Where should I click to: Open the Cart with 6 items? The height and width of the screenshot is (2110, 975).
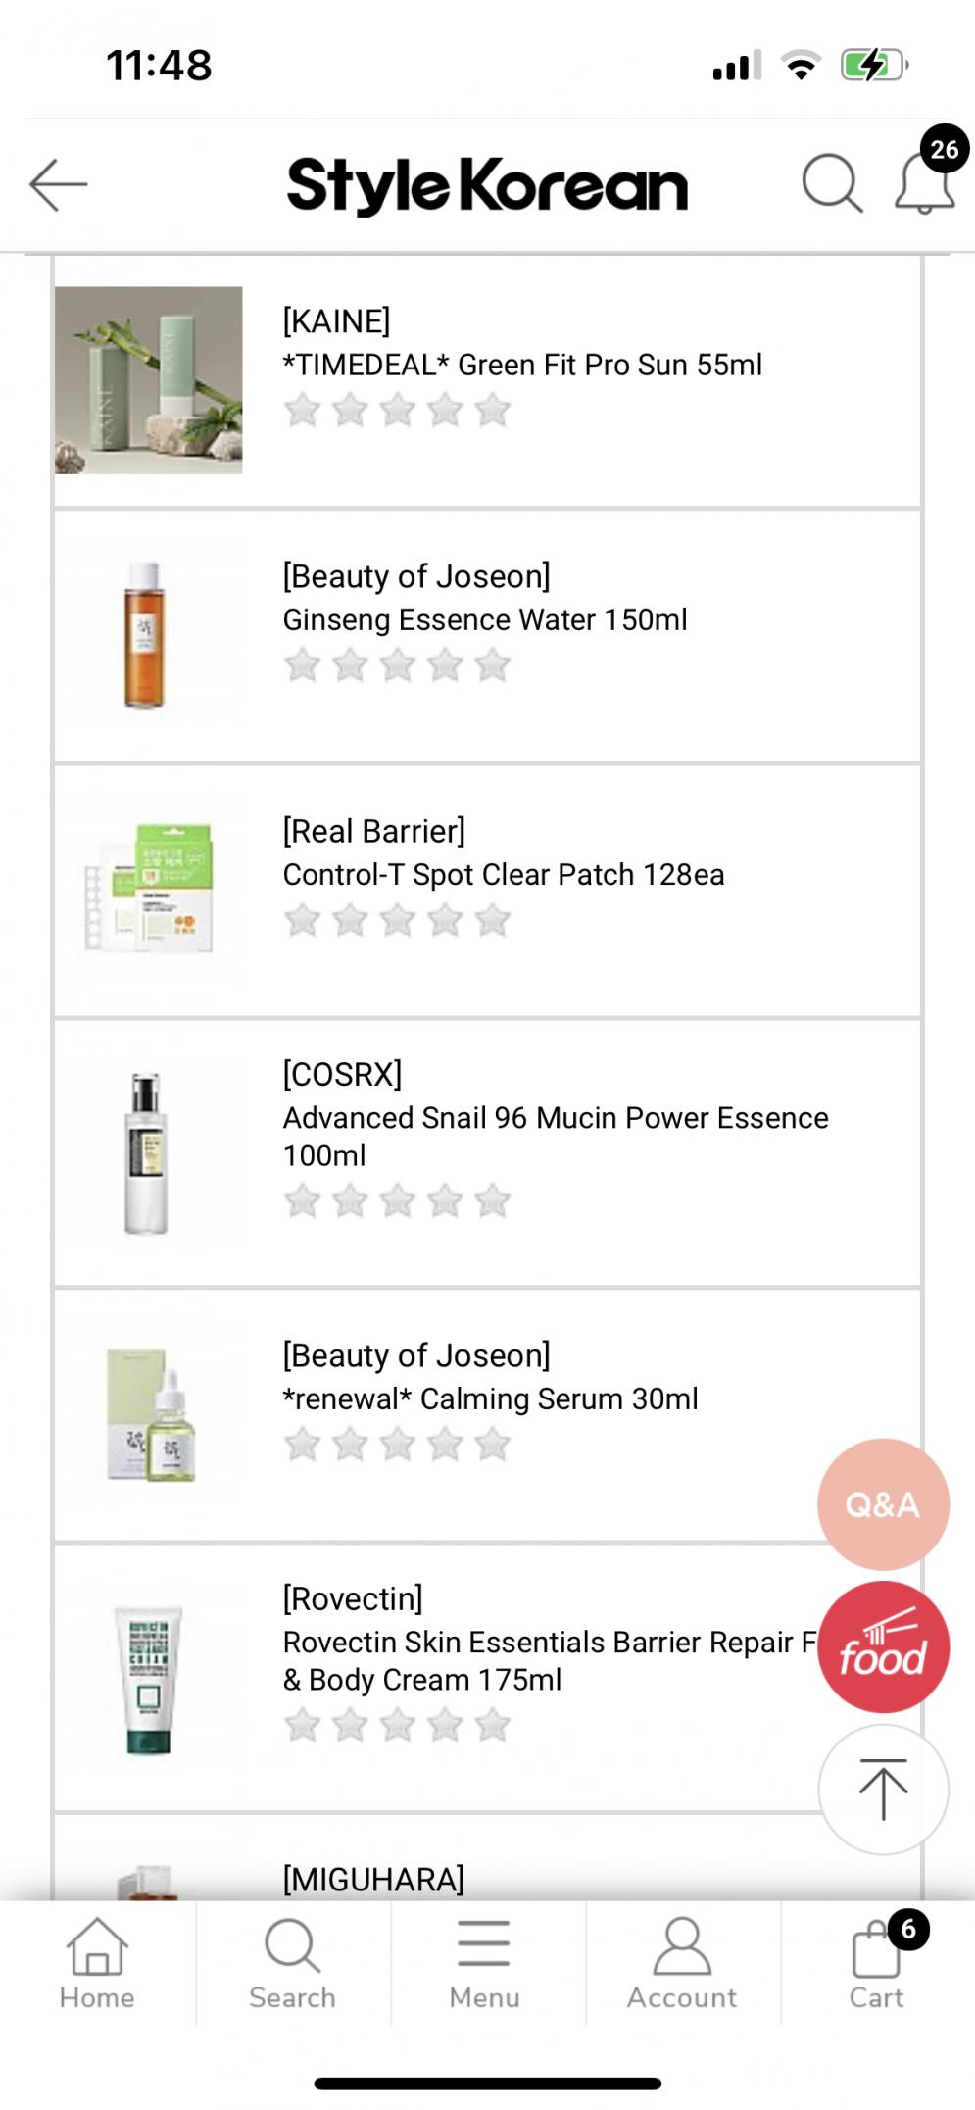point(877,1963)
